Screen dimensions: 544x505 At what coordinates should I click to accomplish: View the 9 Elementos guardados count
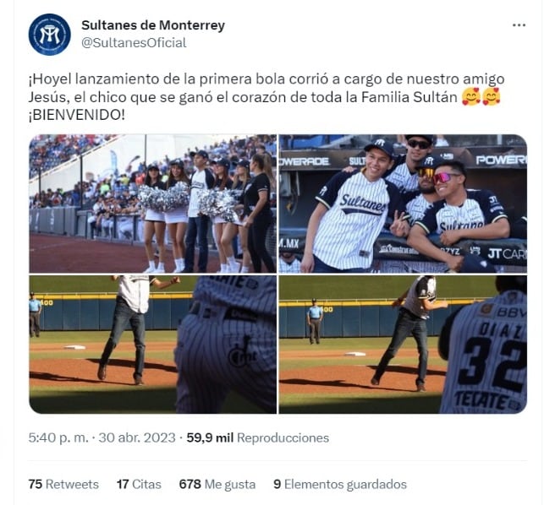pos(340,484)
